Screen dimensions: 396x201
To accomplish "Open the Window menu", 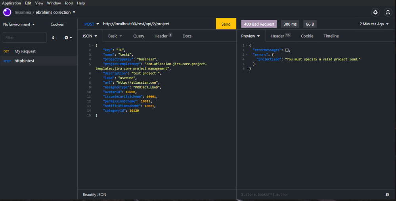I will pyautogui.click(x=54, y=3).
